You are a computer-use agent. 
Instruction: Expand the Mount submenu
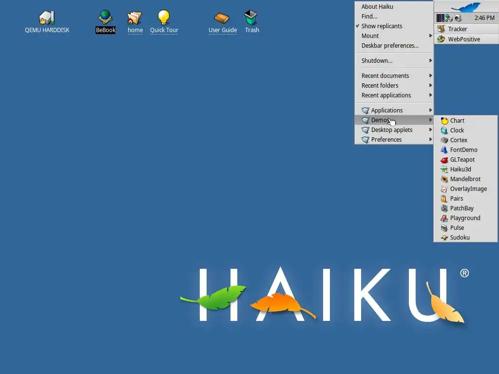(394, 36)
